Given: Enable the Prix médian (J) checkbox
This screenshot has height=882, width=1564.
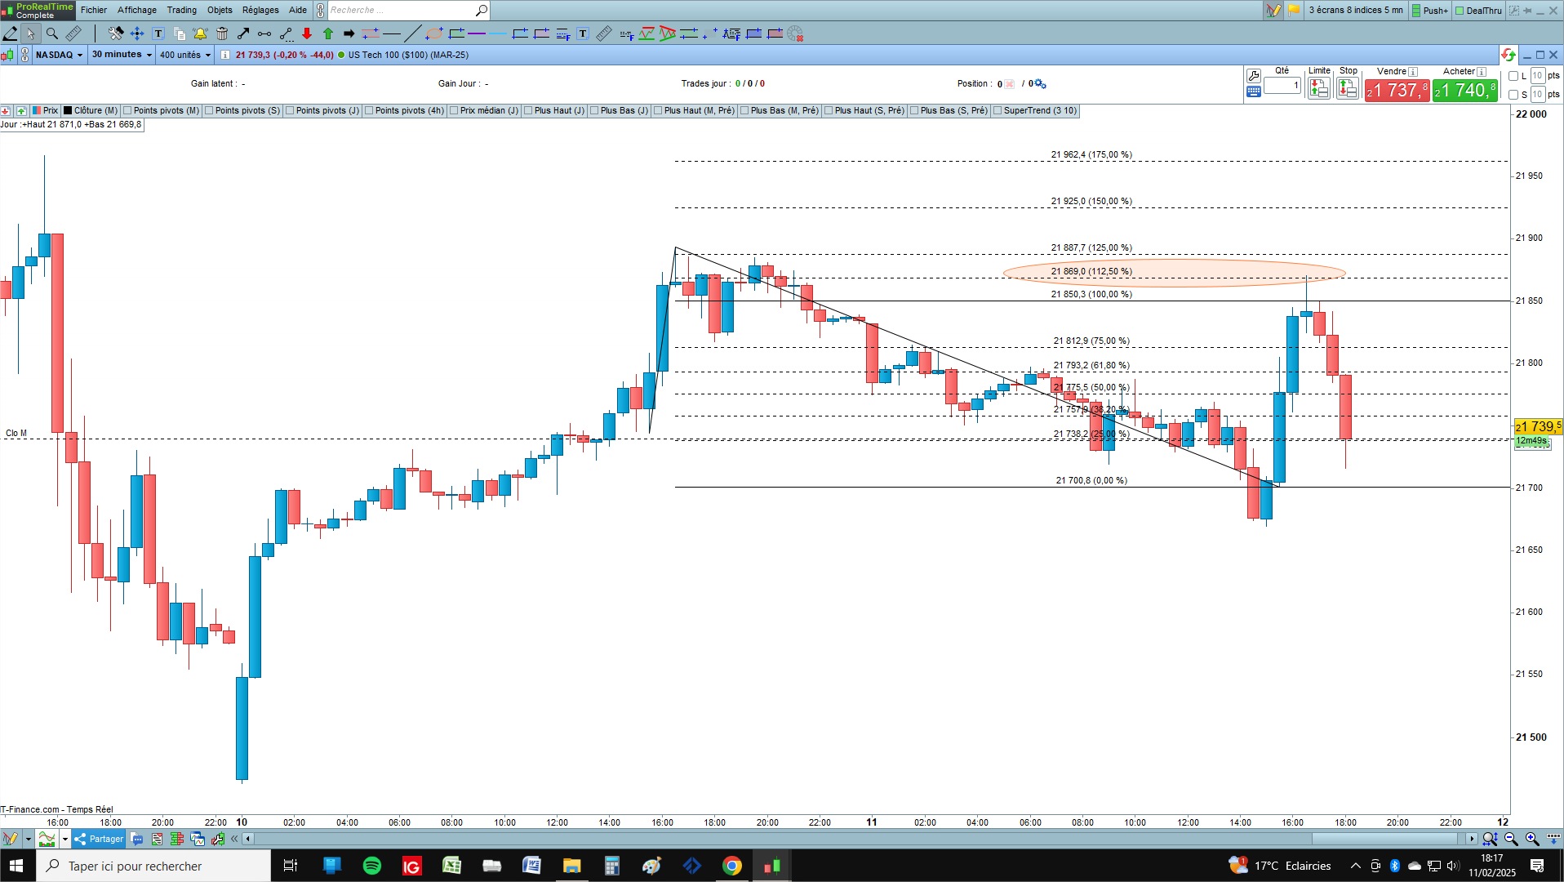Looking at the screenshot, I should [x=454, y=111].
